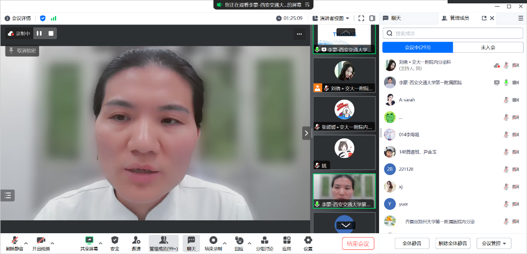Click 取消锁定 to unpin the video
Viewport: 527px width, 254px height.
pos(22,51)
